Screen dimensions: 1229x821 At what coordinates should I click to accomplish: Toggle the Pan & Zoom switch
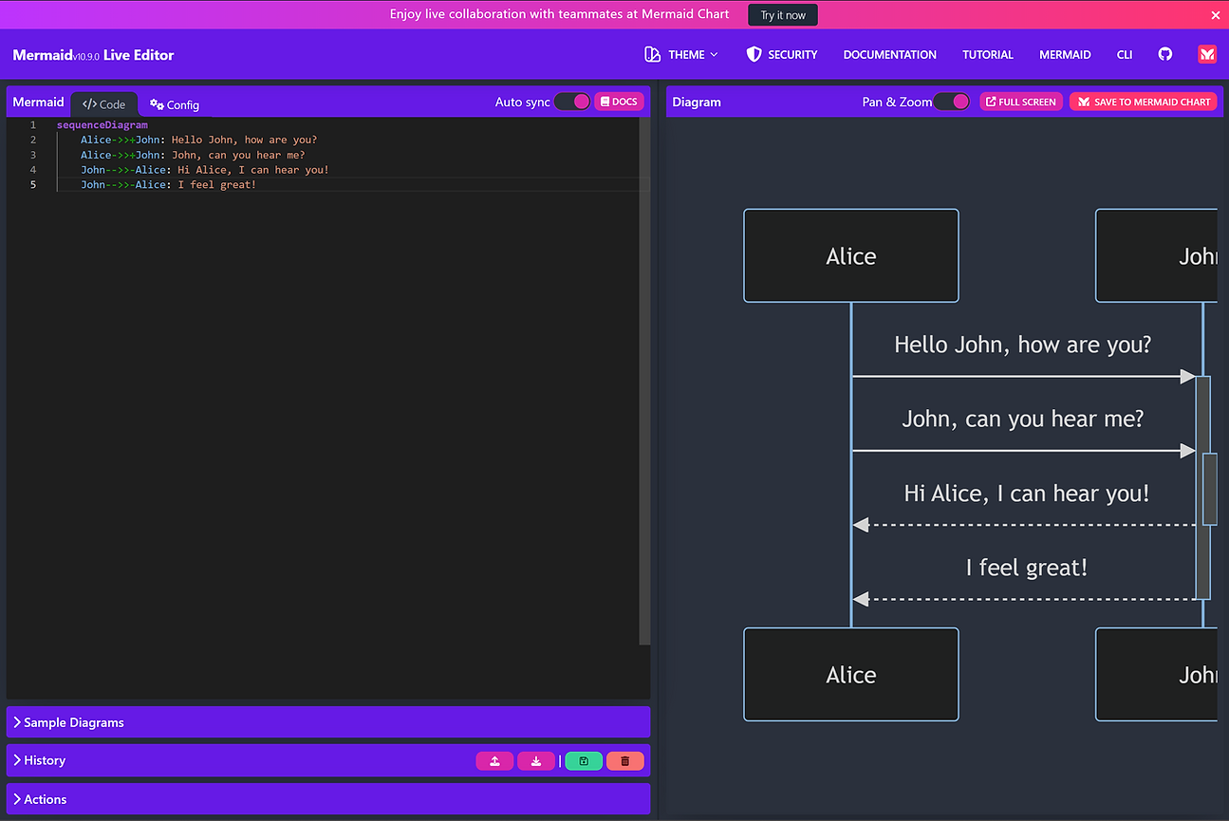coord(952,102)
